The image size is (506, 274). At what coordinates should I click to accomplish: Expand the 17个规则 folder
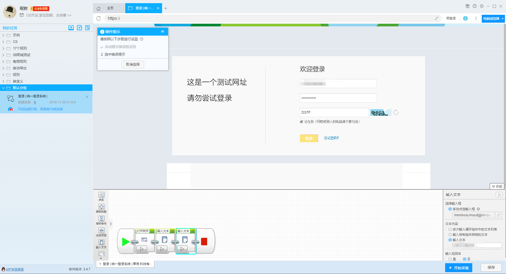[x=3, y=48]
